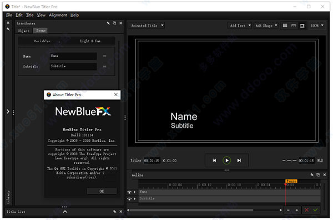Click the Subtitle track bar
This screenshot has width=333, height=220.
pyautogui.click(x=229, y=199)
